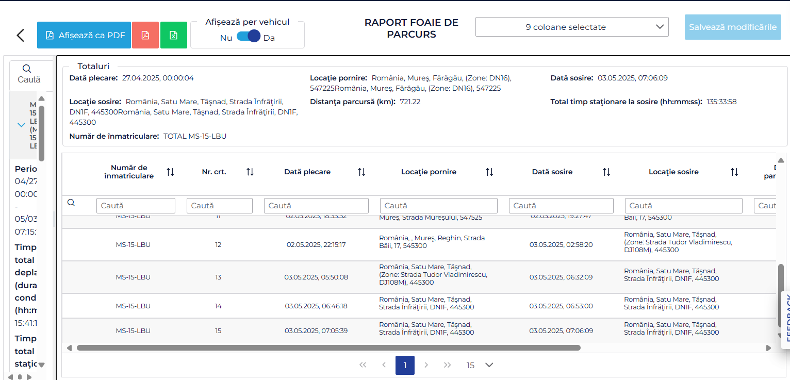This screenshot has width=790, height=380.
Task: Focus the Locație pornire search field
Action: [x=439, y=205]
